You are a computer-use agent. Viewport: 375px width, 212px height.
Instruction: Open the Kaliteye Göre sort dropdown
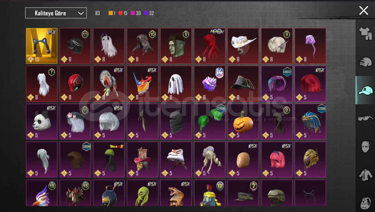(56, 13)
